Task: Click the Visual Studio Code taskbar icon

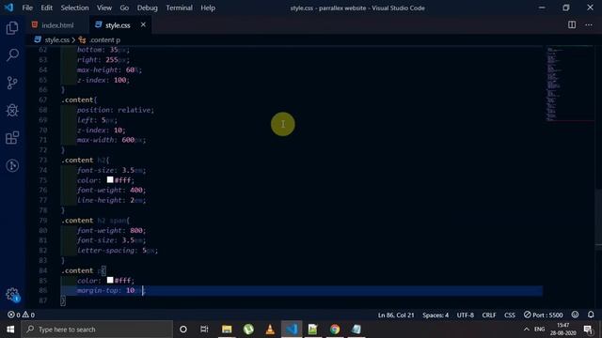Action: click(292, 330)
